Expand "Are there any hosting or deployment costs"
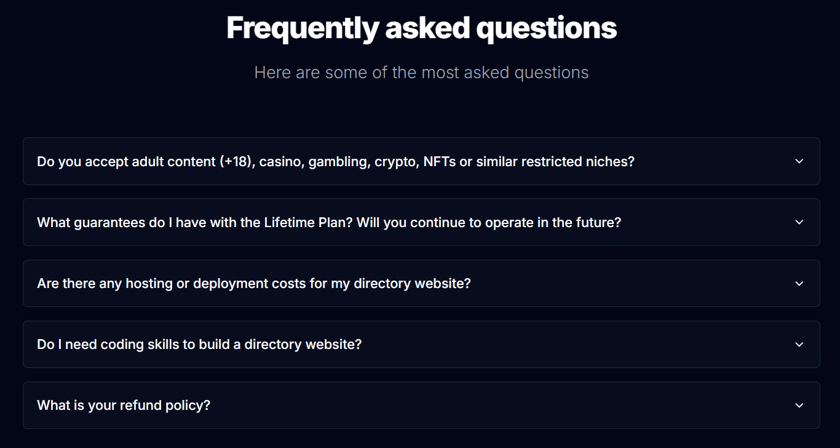 coord(253,284)
